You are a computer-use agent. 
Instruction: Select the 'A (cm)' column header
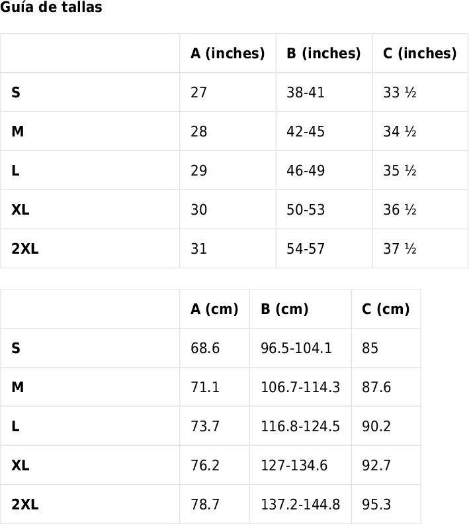(214, 309)
